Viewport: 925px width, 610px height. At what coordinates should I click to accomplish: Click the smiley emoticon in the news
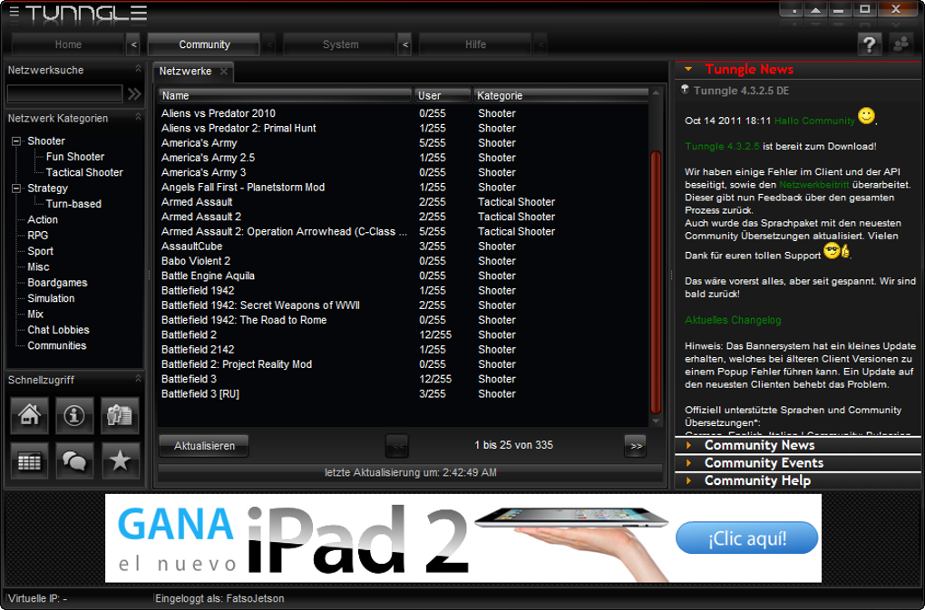pyautogui.click(x=866, y=115)
